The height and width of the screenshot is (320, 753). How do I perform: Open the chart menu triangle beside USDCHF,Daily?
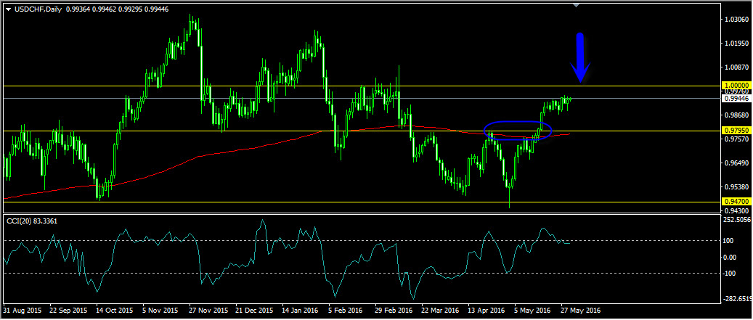[x=8, y=9]
